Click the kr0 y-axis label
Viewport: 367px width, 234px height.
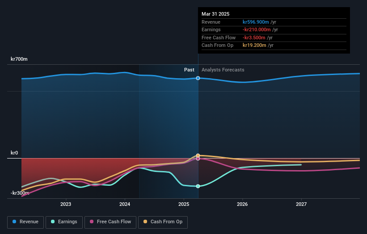tap(14, 153)
